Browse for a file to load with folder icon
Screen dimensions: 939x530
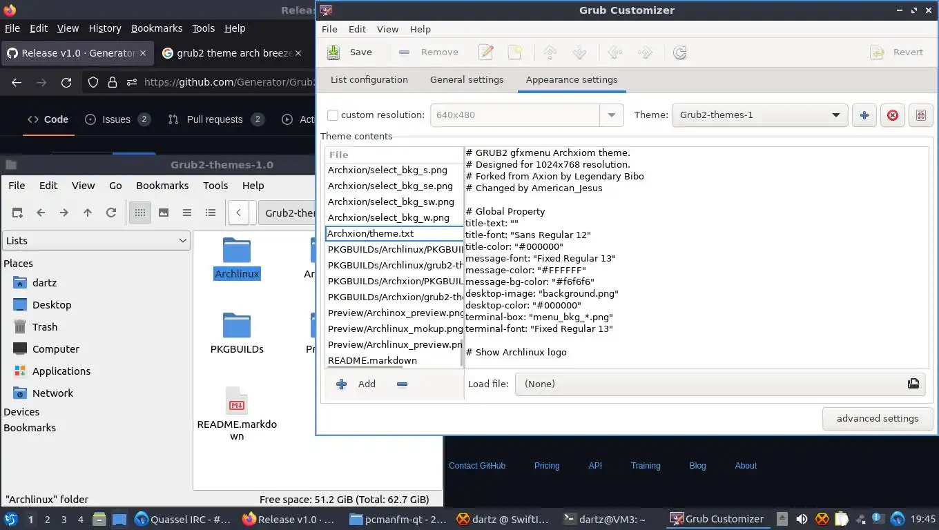(913, 384)
